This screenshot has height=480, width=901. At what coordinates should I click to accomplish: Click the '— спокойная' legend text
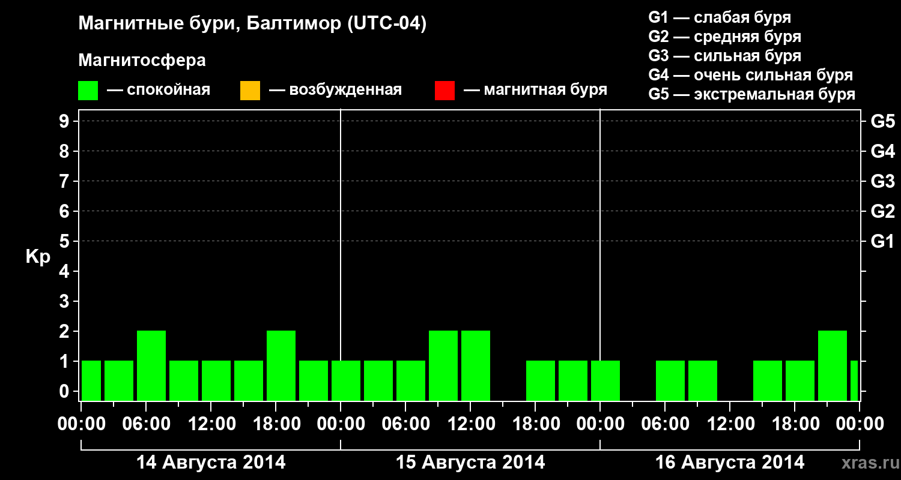pyautogui.click(x=159, y=91)
